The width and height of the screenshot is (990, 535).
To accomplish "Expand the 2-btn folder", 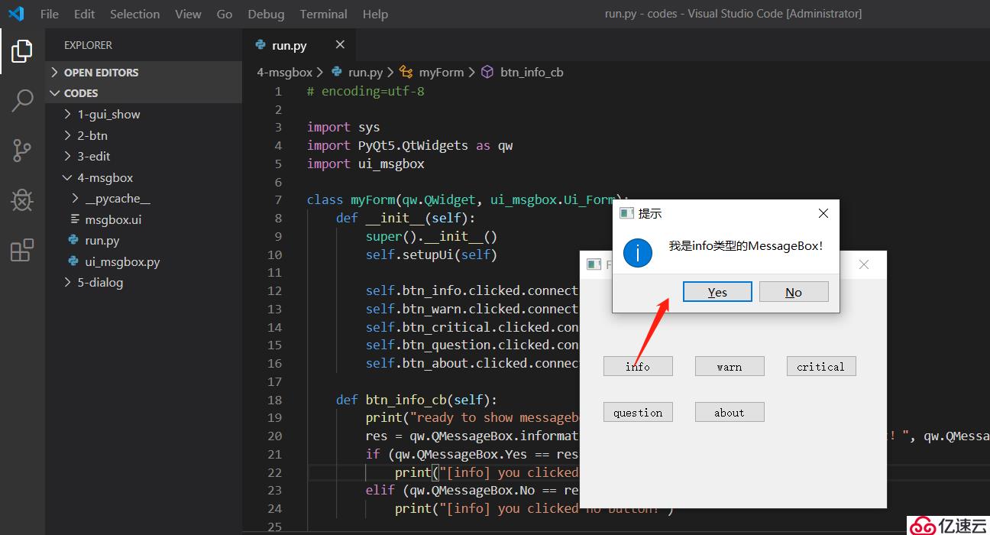I will pyautogui.click(x=144, y=135).
